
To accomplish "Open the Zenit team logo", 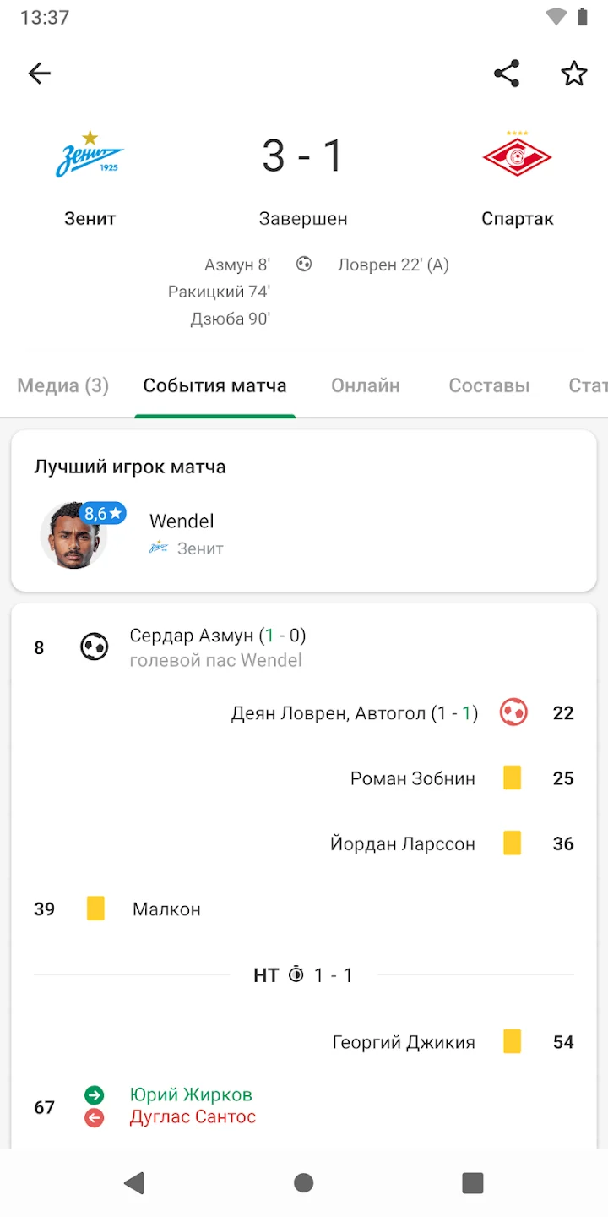I will 90,156.
